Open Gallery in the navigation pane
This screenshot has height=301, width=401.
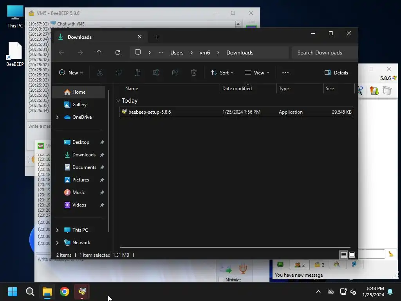pos(79,104)
